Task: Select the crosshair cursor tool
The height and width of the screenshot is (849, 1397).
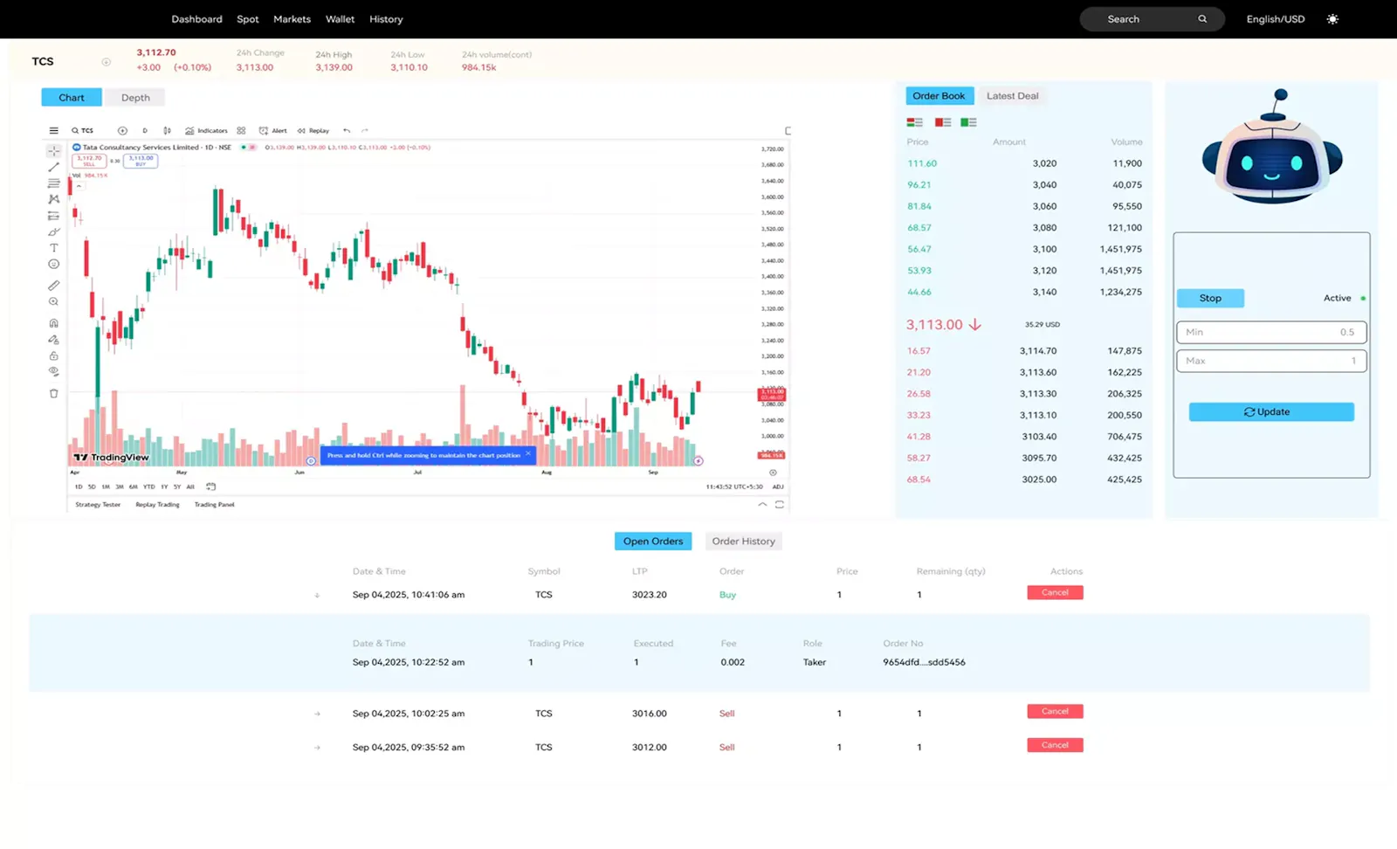Action: (53, 151)
